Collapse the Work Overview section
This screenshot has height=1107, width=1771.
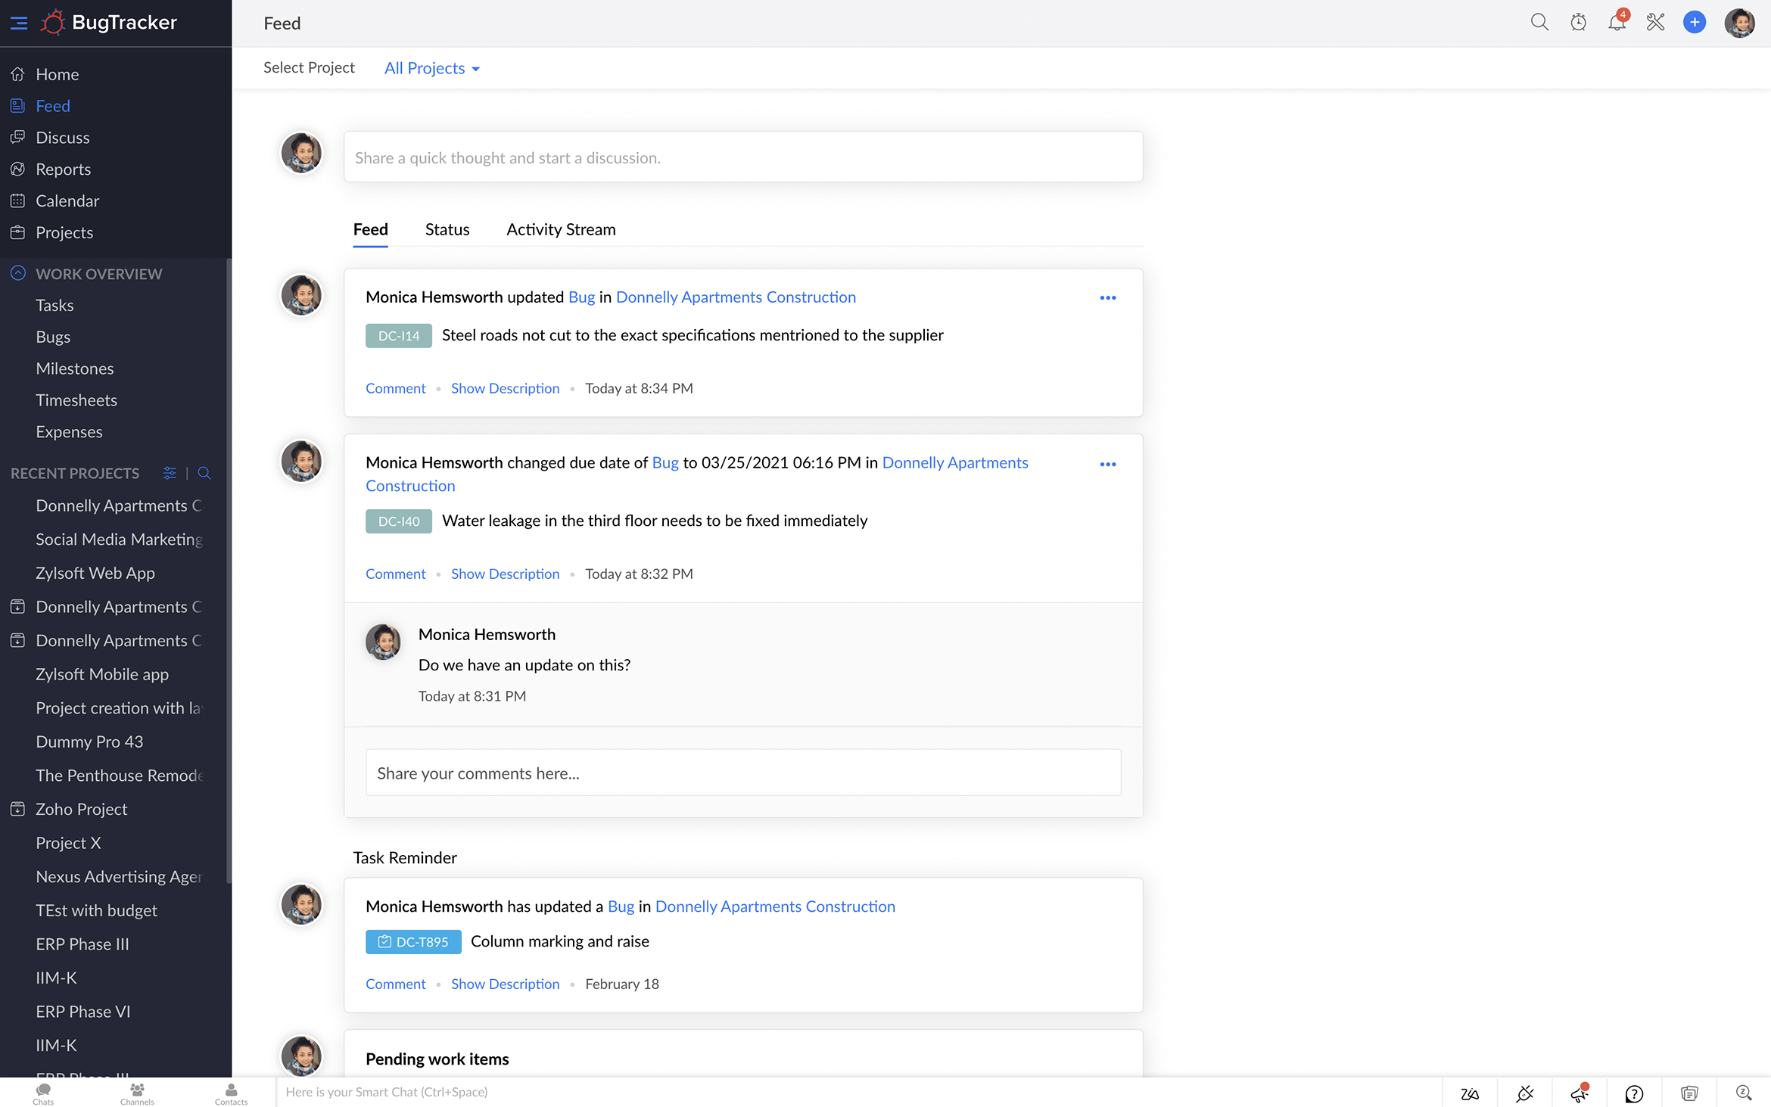click(x=18, y=274)
